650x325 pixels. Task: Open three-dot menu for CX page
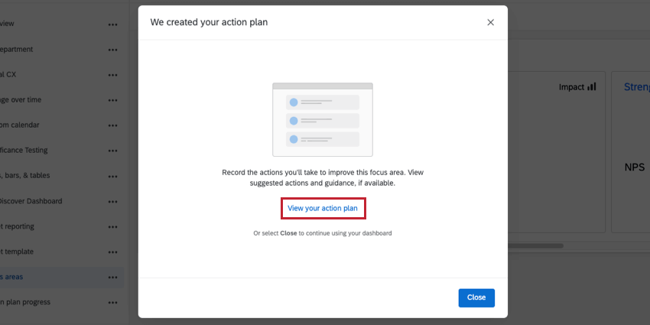tap(112, 75)
